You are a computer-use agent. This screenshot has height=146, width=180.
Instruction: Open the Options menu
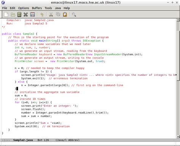pos(24,8)
